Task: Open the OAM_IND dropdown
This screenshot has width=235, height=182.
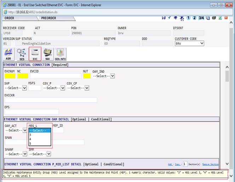Action: tap(104, 76)
